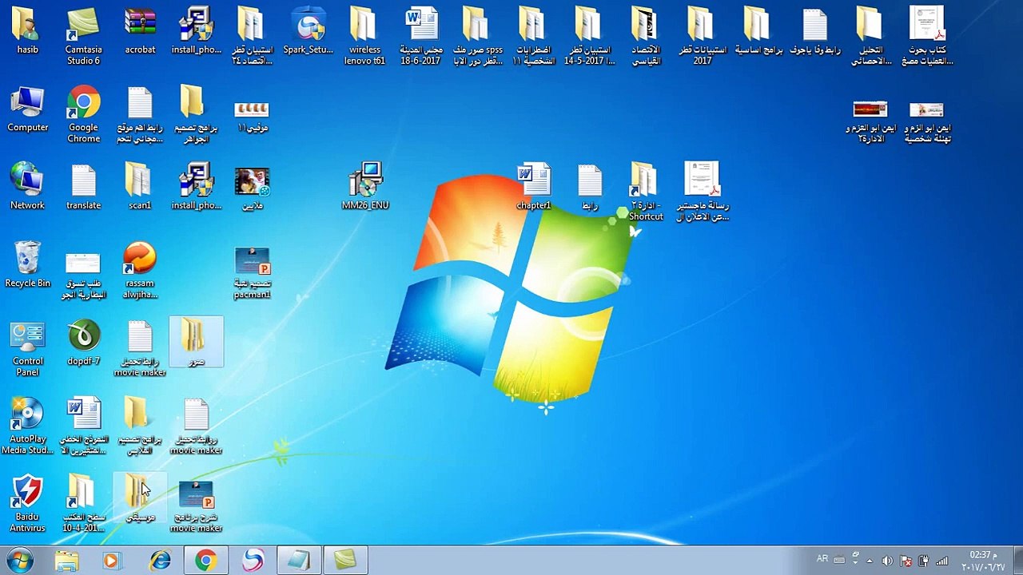Open the Windows Start menu
The height and width of the screenshot is (575, 1023).
click(x=19, y=561)
